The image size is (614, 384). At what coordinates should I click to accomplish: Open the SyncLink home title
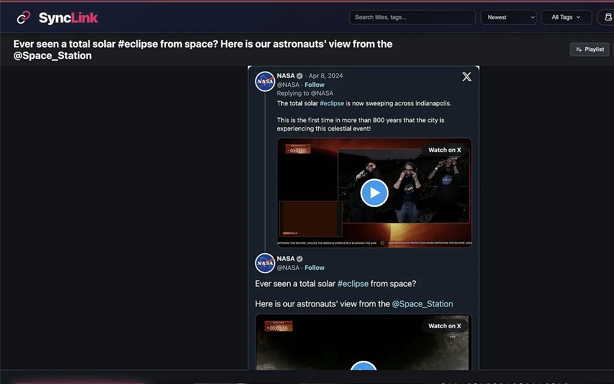click(68, 18)
